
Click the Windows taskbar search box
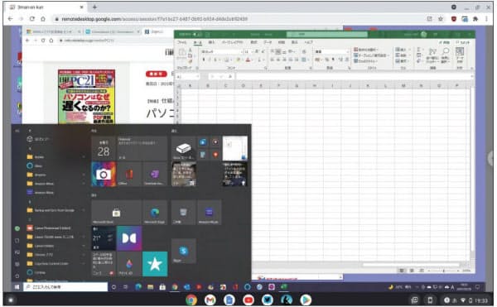pyautogui.click(x=65, y=287)
